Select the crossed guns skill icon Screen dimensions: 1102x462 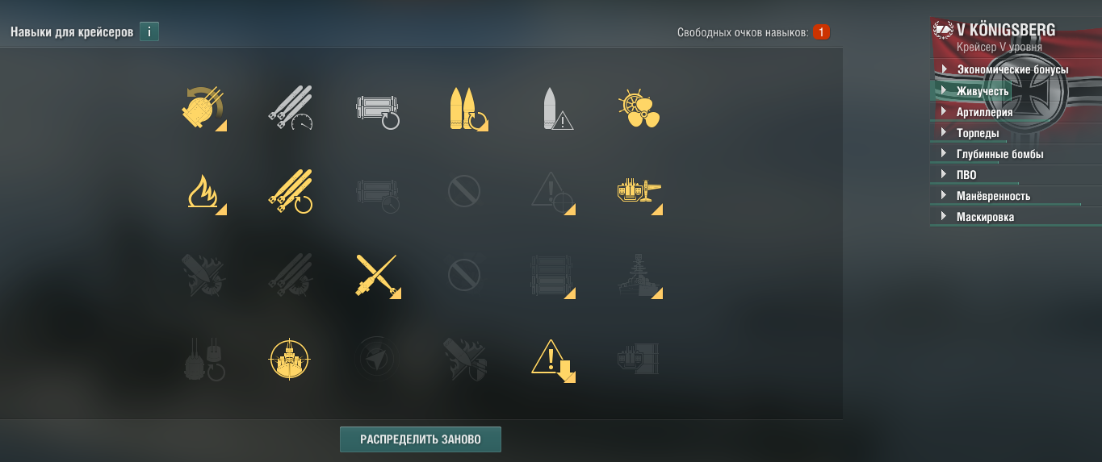[377, 276]
